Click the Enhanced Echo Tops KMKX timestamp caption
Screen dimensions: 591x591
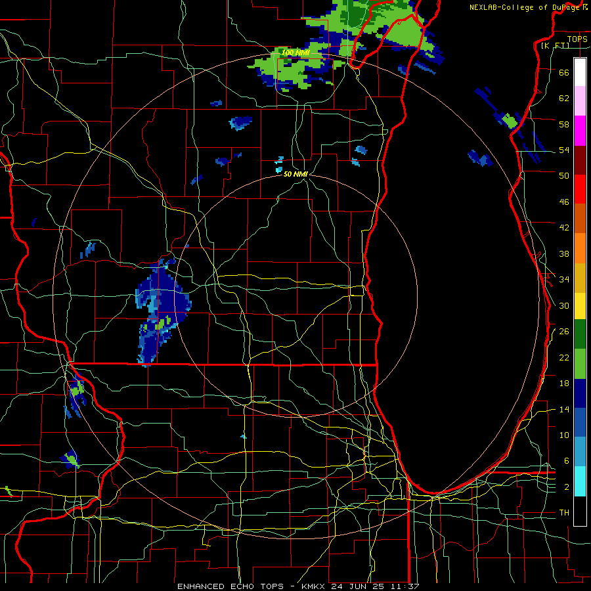tap(298, 586)
